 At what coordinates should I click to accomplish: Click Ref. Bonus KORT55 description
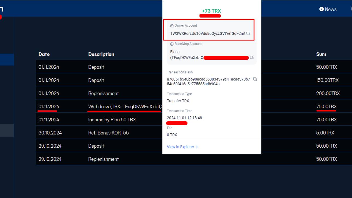[108, 133]
